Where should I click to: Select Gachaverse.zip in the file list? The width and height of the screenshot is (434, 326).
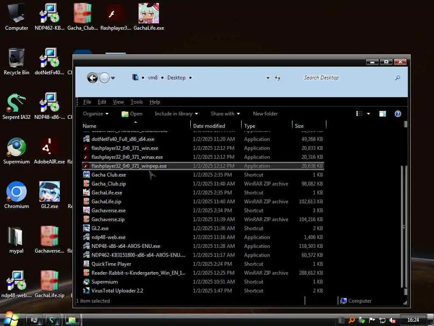[203, 219]
